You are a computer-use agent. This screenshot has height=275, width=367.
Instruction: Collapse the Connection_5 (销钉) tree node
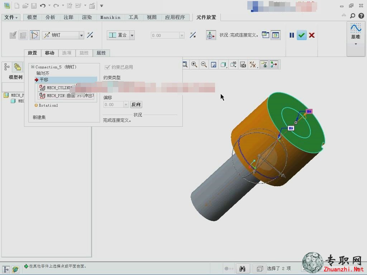(33, 67)
